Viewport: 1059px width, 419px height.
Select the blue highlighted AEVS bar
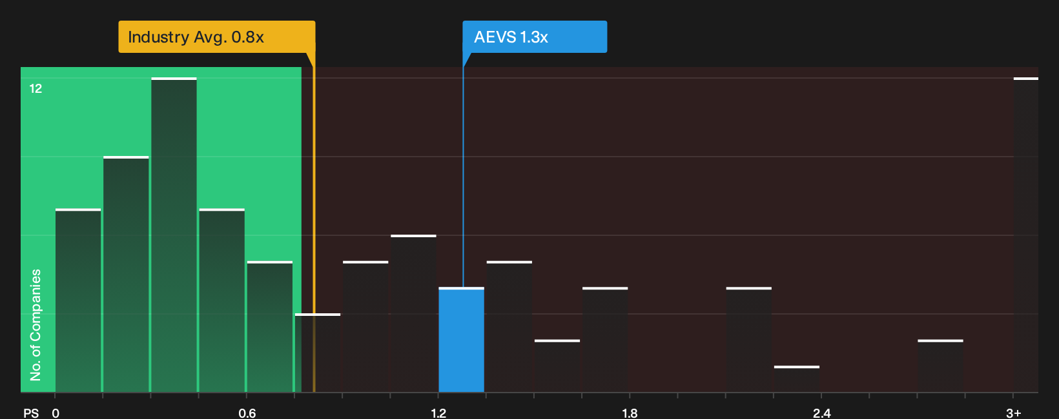pos(462,340)
